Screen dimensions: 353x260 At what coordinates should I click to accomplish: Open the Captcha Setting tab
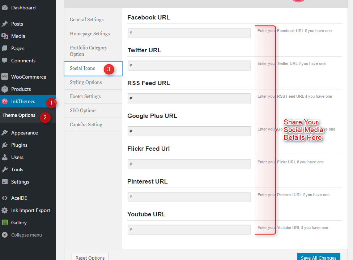click(93, 125)
